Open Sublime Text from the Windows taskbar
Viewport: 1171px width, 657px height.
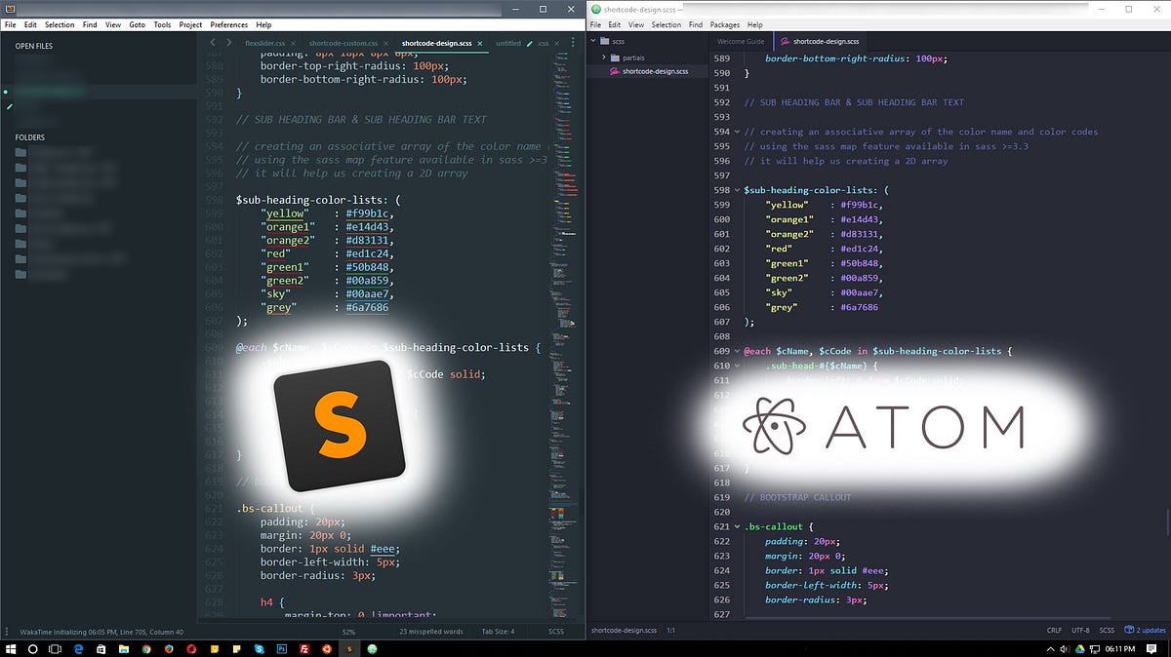click(347, 648)
